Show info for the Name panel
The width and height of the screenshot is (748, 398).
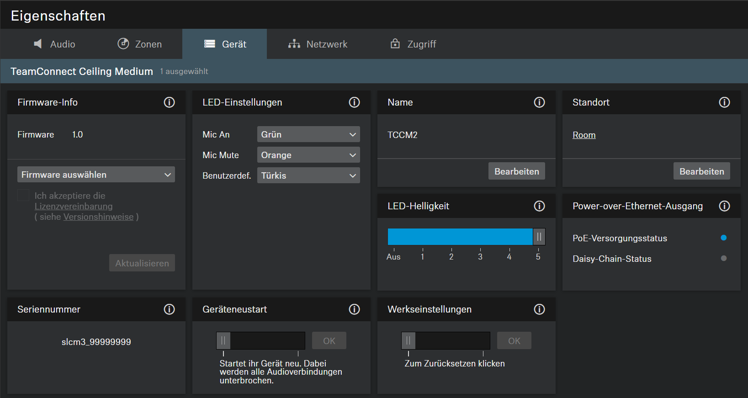point(539,102)
